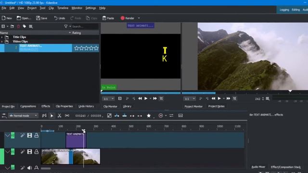Click the Paste button
Screen dimensions: 308x173
pyautogui.click(x=108, y=18)
